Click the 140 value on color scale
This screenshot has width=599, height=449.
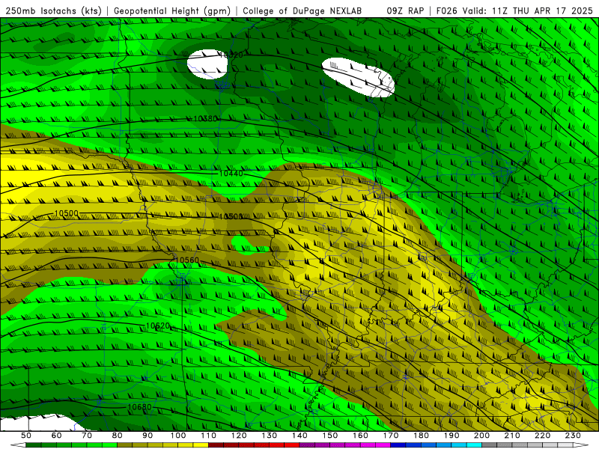pos(299,436)
